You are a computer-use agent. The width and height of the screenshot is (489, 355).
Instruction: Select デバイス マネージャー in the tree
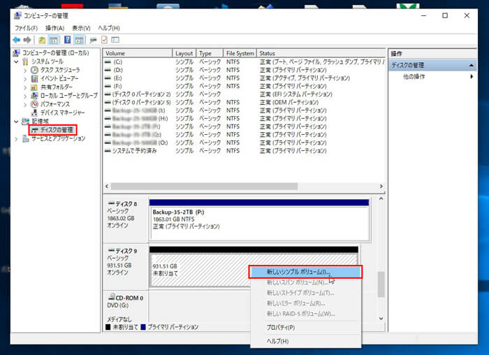click(x=62, y=113)
